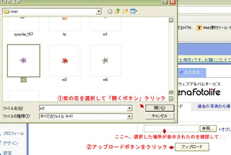
Task: Select the w3 red flower thumbnail
Action: pyautogui.click(x=65, y=61)
